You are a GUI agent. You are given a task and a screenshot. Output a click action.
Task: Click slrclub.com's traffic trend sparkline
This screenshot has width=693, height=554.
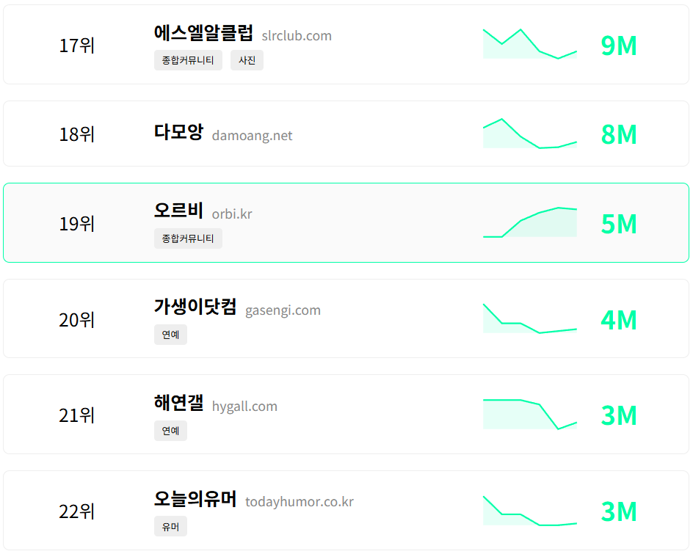[x=529, y=43]
